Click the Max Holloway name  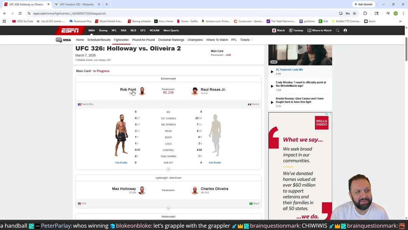click(x=124, y=189)
